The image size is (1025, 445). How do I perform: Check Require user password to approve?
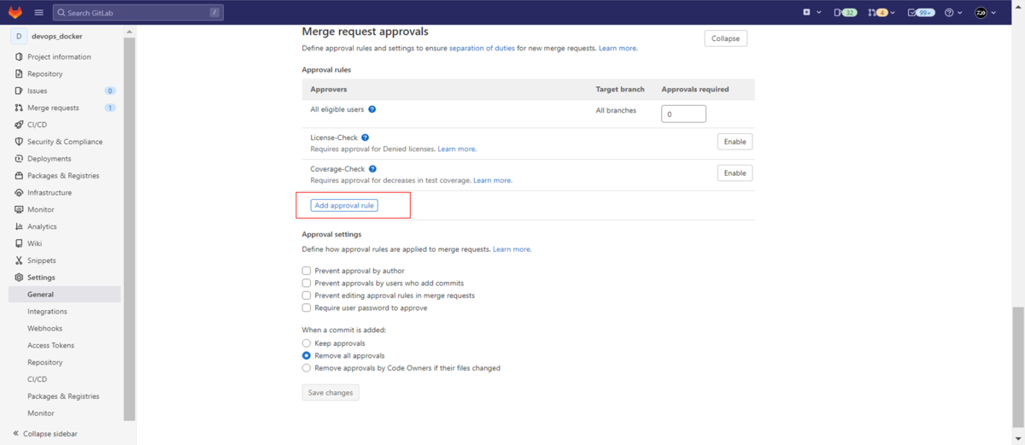[x=307, y=307]
